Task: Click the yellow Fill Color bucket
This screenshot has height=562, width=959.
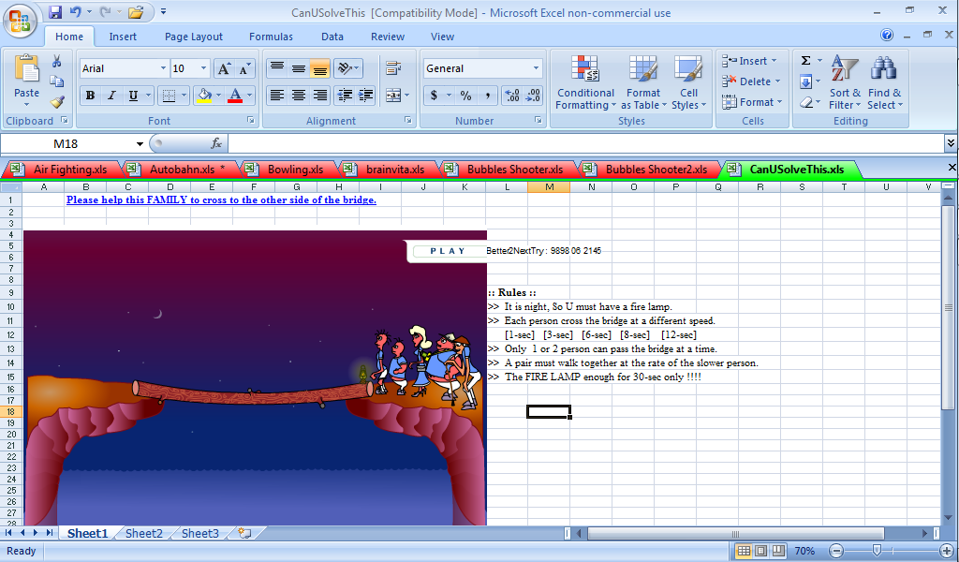Action: coord(204,96)
